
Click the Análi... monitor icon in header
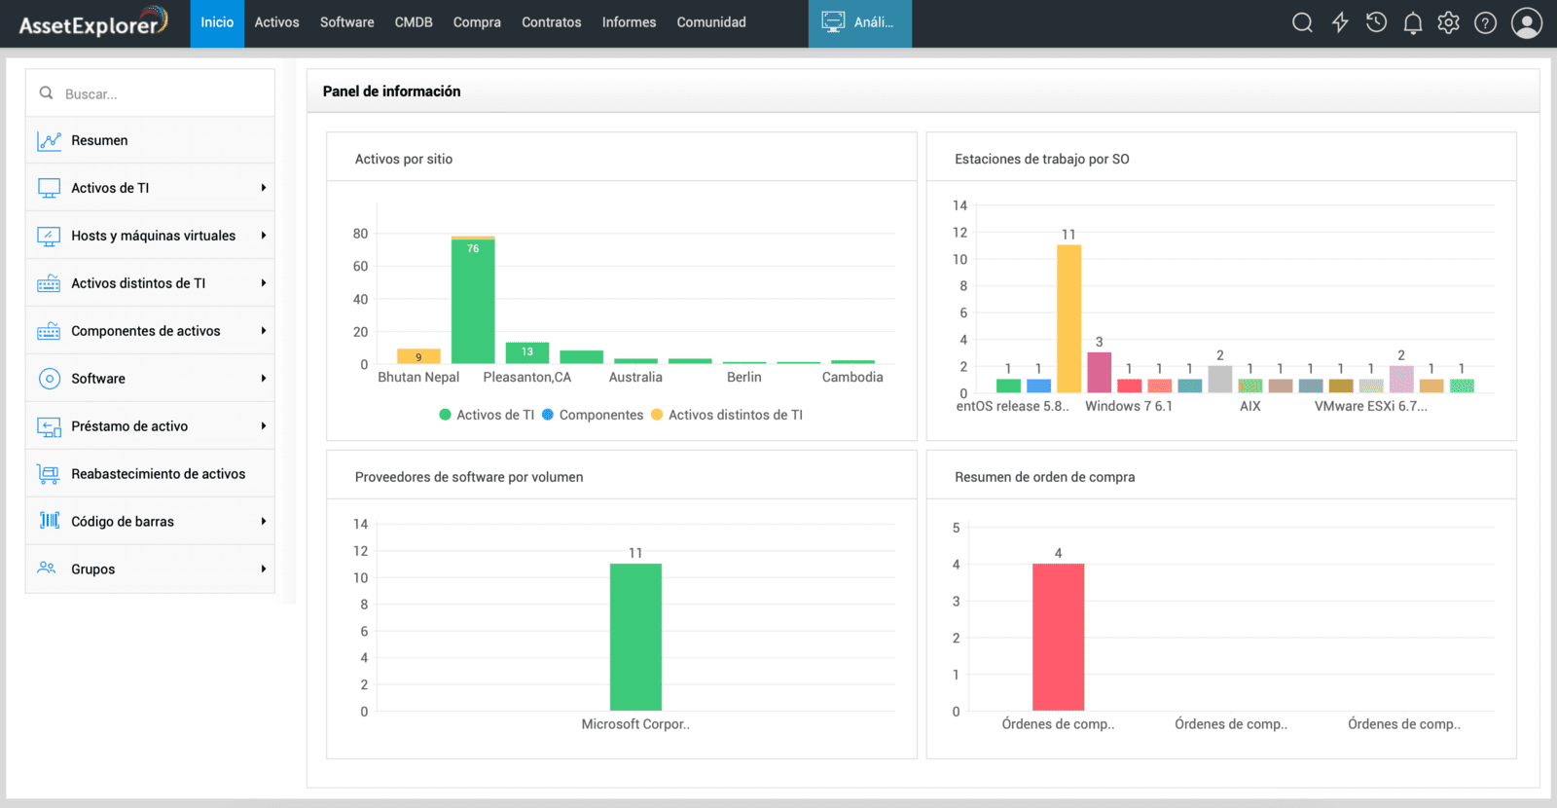[x=833, y=21]
